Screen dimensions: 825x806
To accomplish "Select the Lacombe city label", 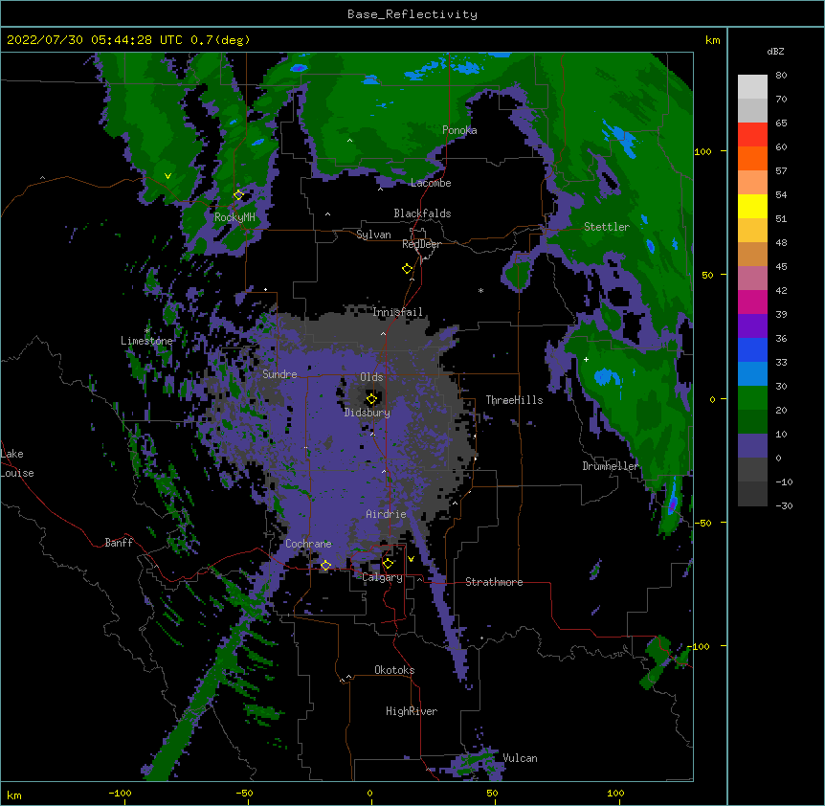I will (431, 183).
